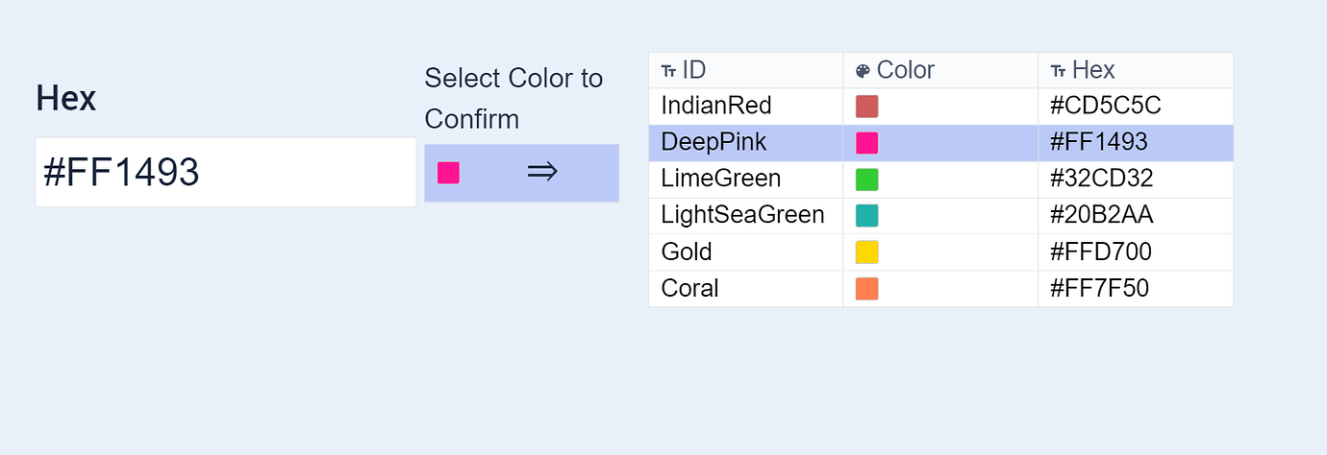The width and height of the screenshot is (1327, 455).
Task: Click the text-type icon beside ID header
Action: [668, 71]
